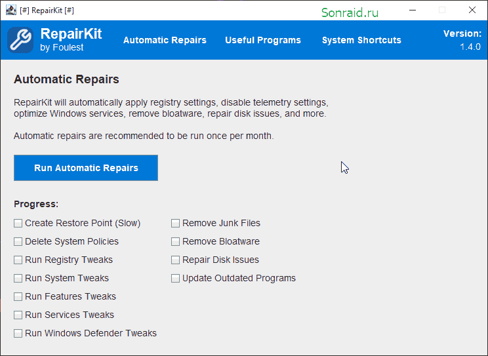Tick the Run System Tweaks checkbox
The width and height of the screenshot is (488, 356).
tap(18, 278)
